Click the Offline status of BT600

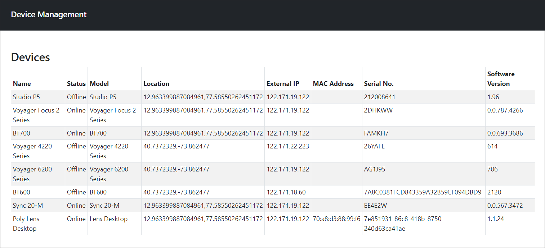(76, 192)
